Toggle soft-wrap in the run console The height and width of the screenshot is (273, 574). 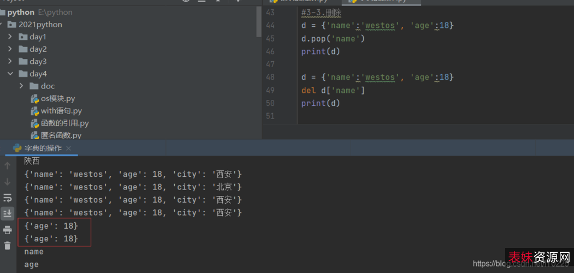(x=8, y=197)
